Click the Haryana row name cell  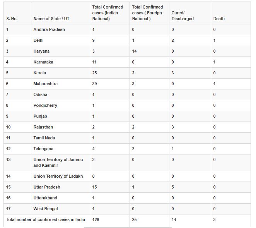tap(41, 51)
